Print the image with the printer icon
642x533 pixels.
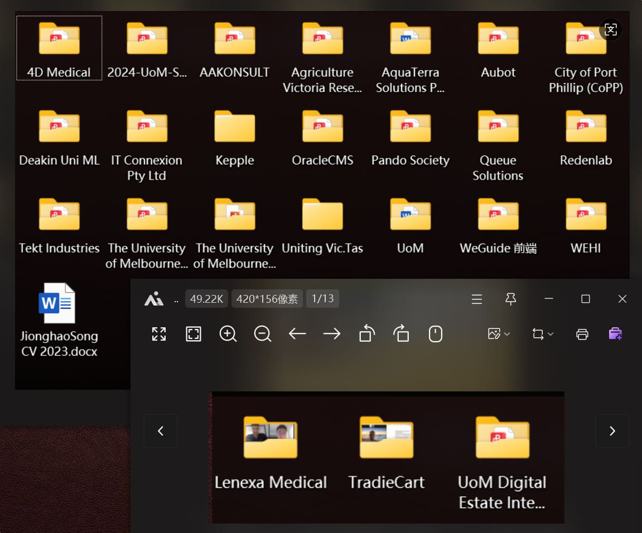click(582, 335)
